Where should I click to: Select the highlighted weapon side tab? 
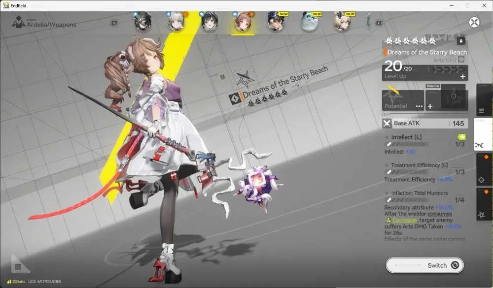pos(483,134)
